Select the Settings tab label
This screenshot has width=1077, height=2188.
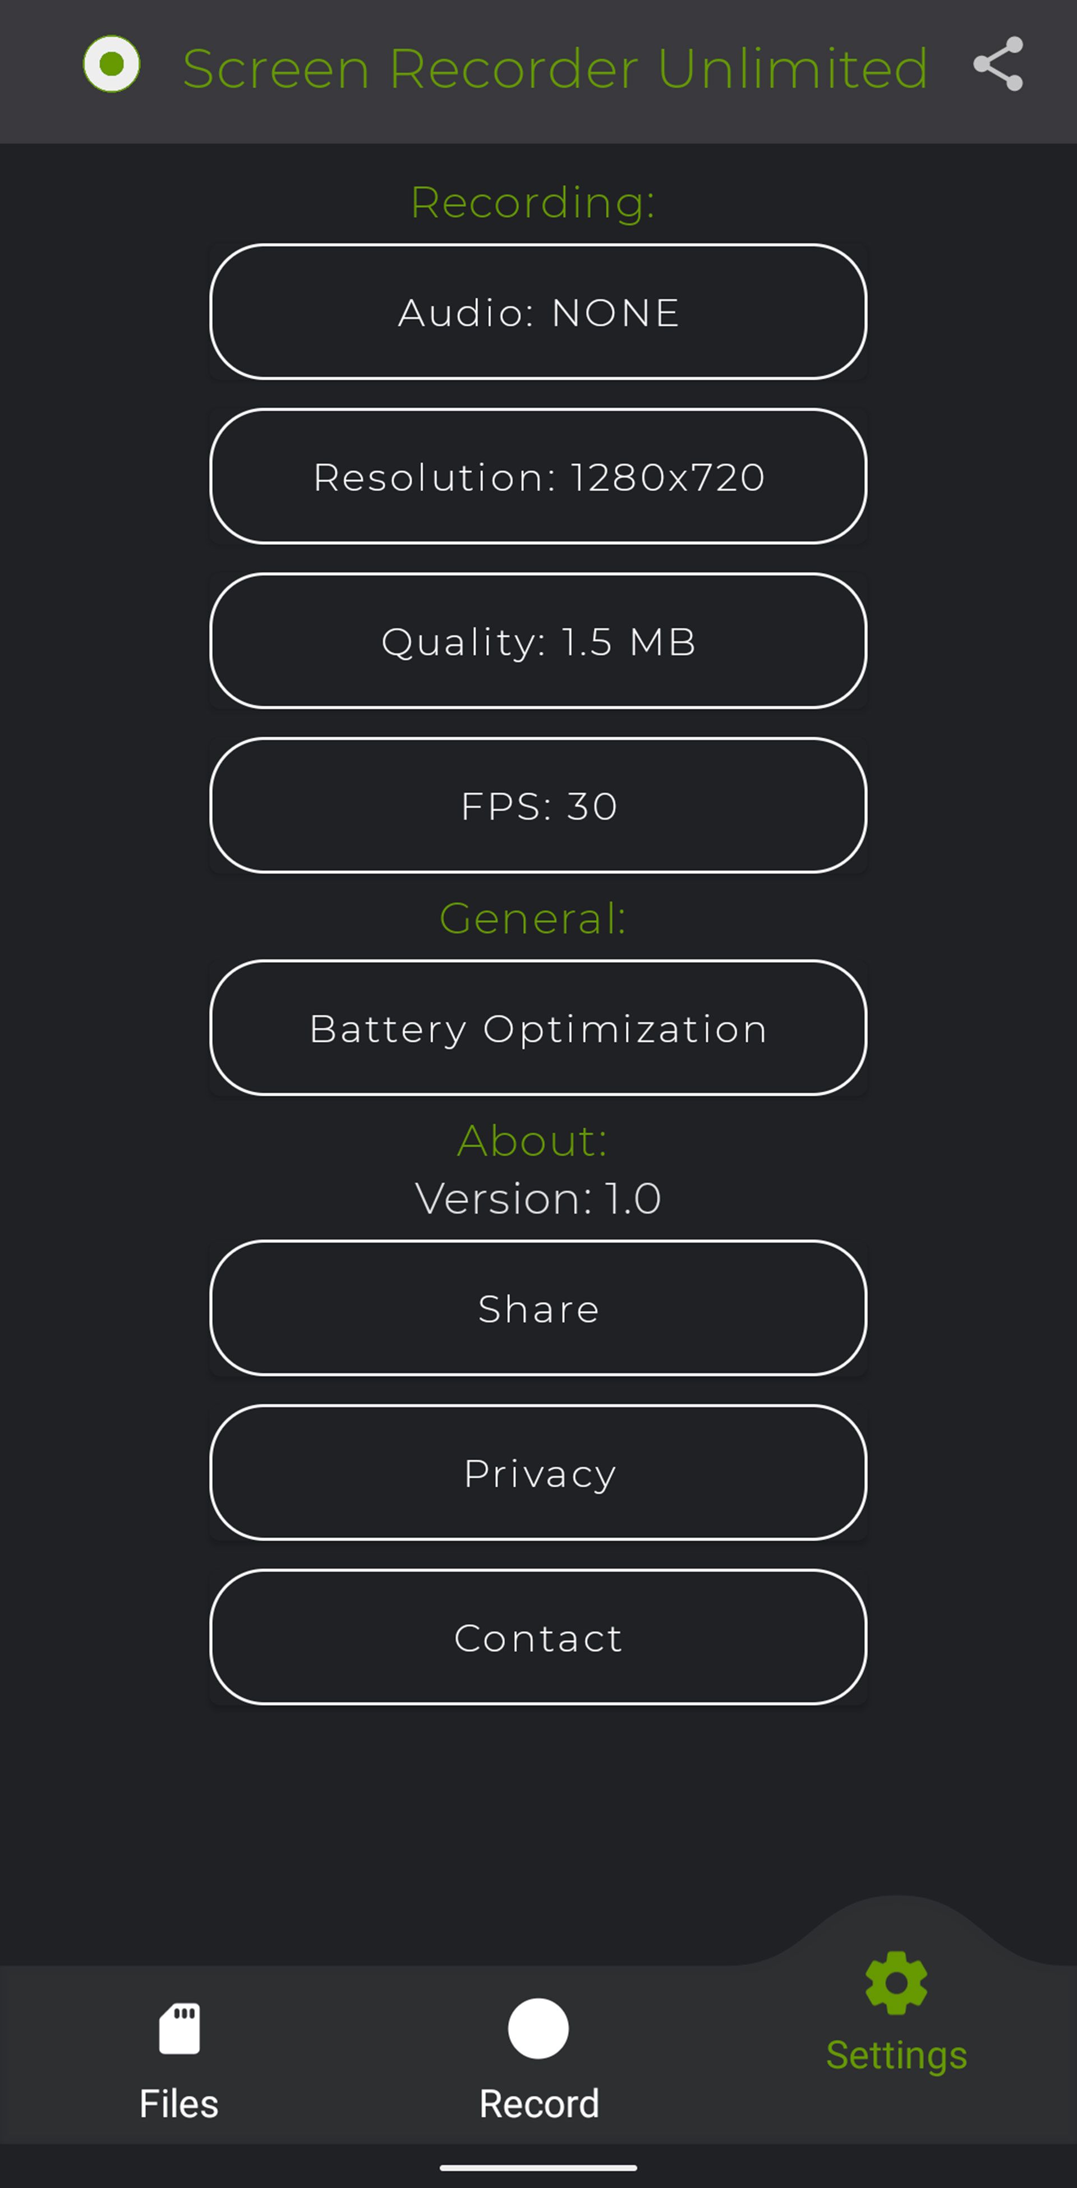point(896,2056)
